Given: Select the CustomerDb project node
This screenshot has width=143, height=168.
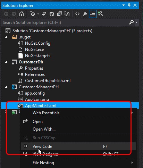Looking at the screenshot, I should 31,62.
